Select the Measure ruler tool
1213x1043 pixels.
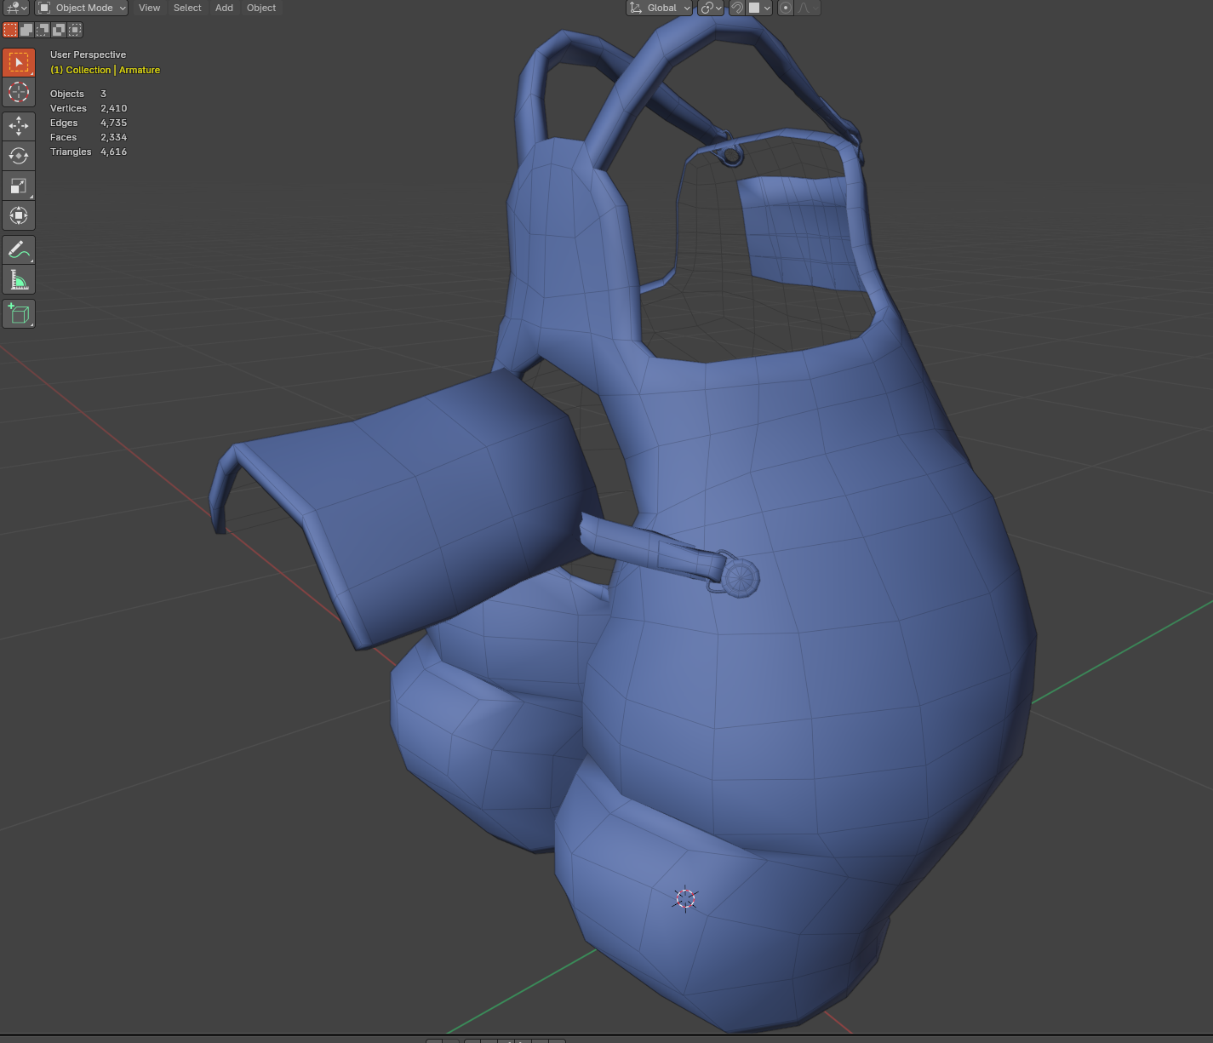[19, 280]
